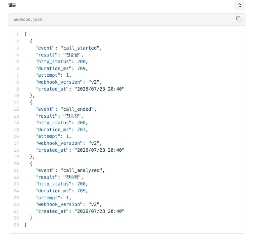Click the "call_analyzed" event value
This screenshot has height=234, width=254.
click(x=81, y=170)
